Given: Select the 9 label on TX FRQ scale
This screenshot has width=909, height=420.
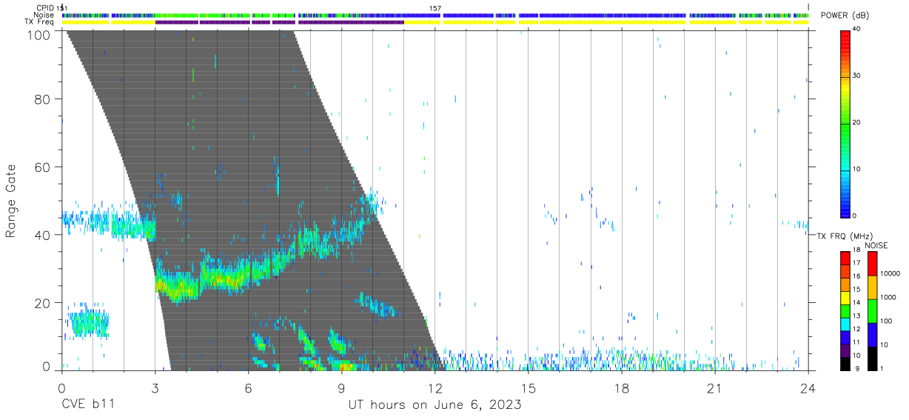Looking at the screenshot, I should point(856,368).
